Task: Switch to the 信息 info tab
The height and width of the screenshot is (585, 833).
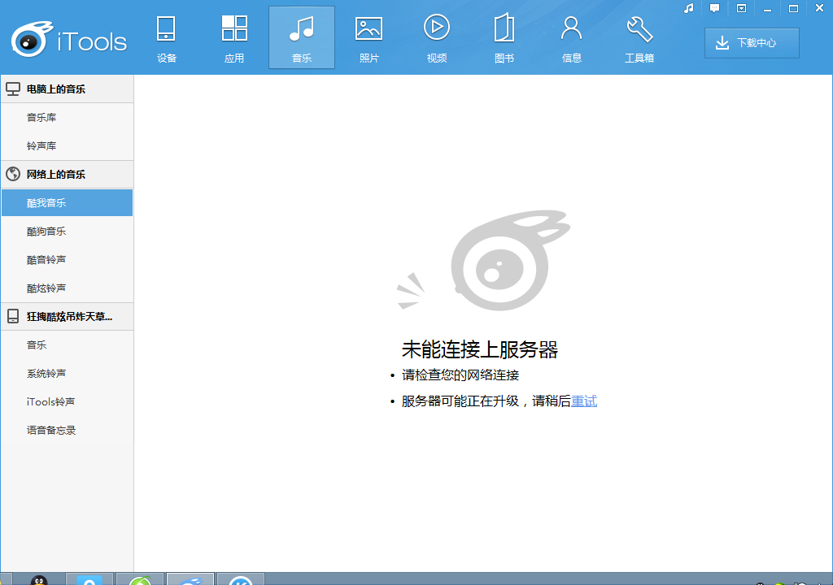Action: tap(572, 37)
